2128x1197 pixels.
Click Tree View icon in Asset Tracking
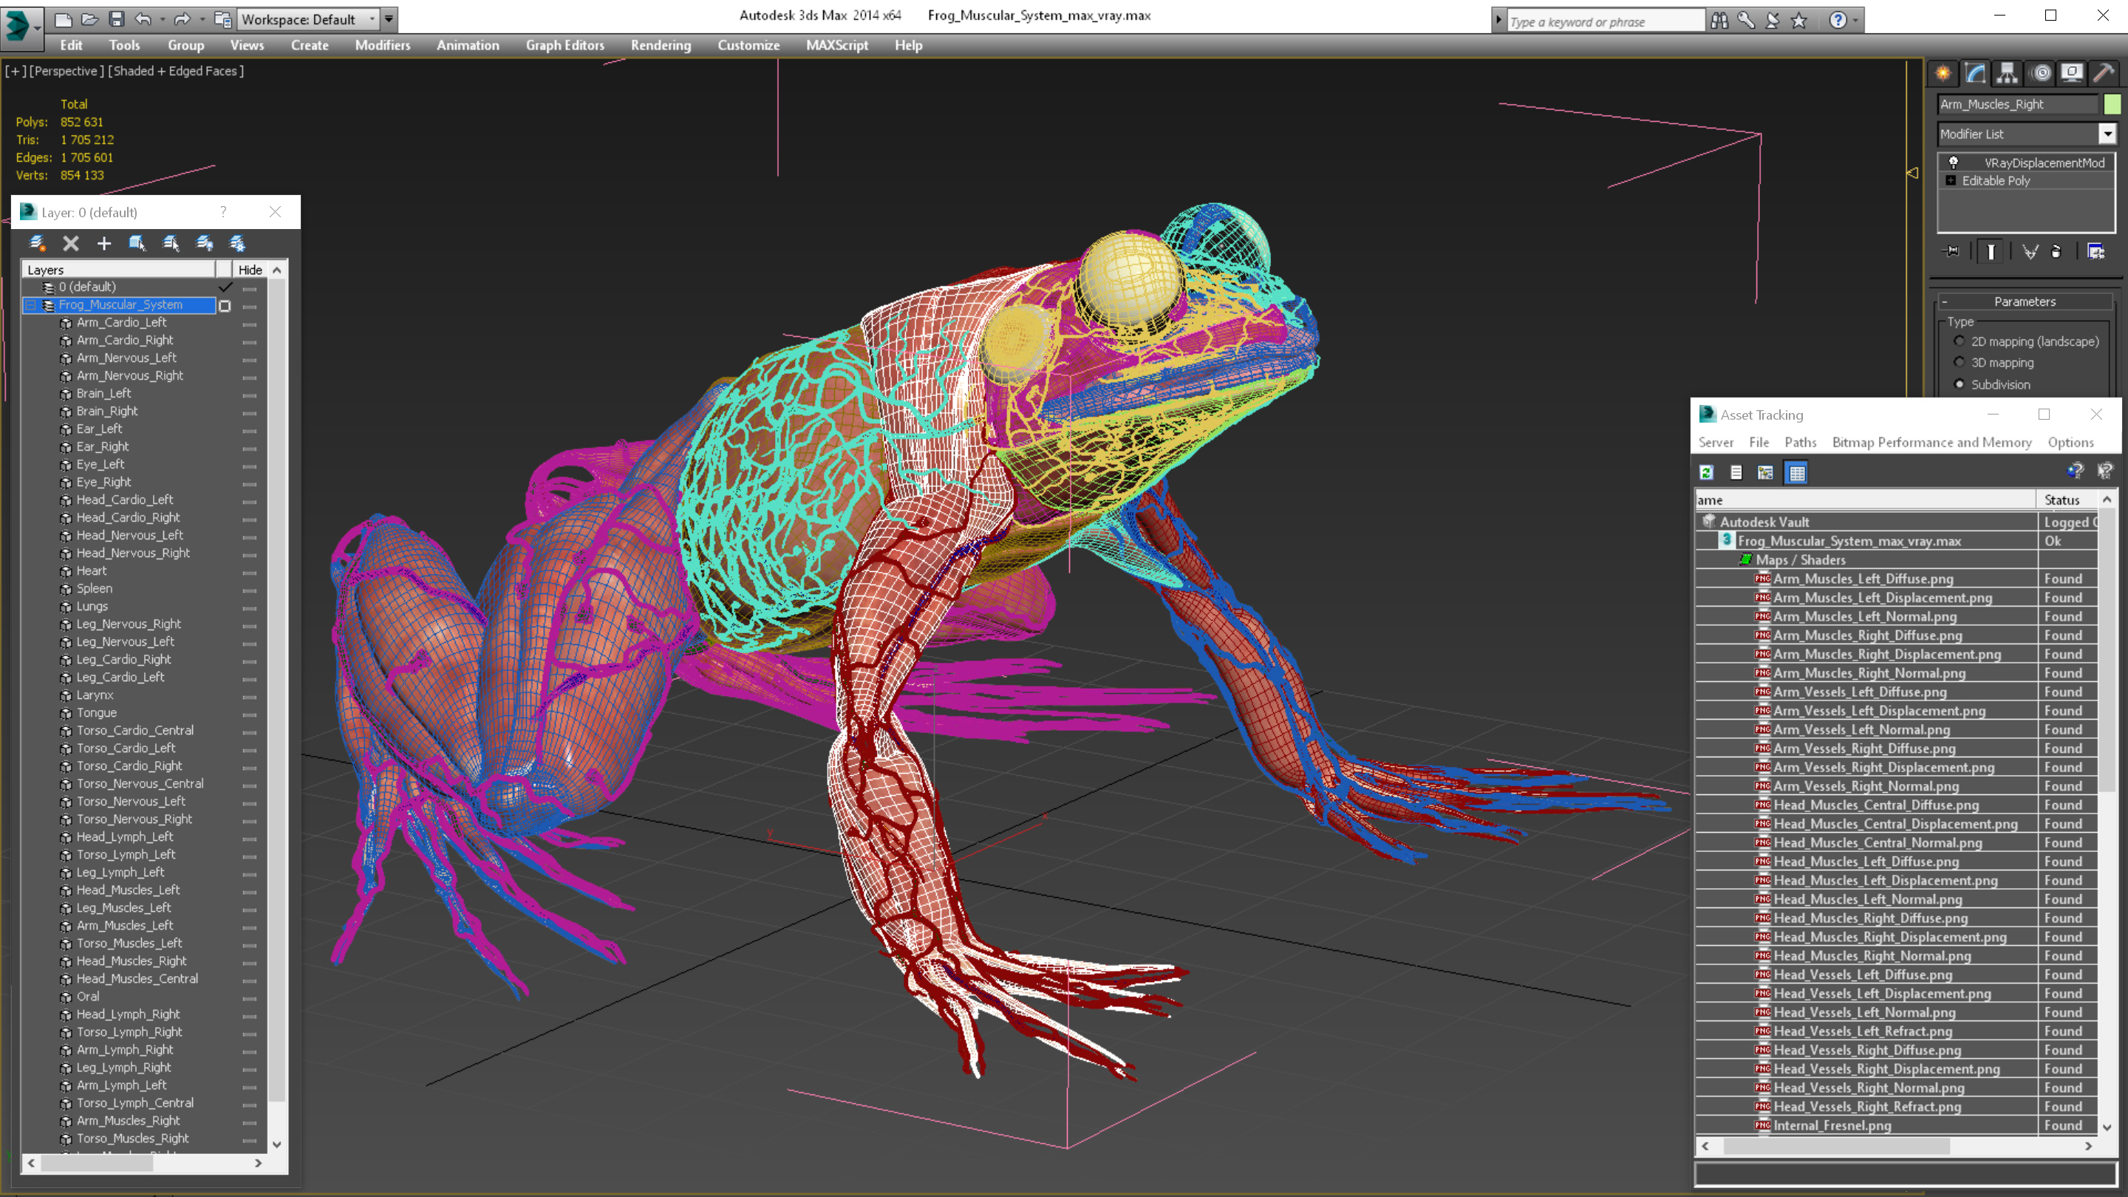coord(1765,473)
